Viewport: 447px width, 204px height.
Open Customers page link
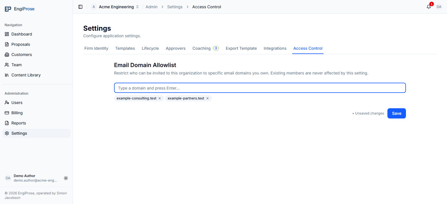coord(36,55)
